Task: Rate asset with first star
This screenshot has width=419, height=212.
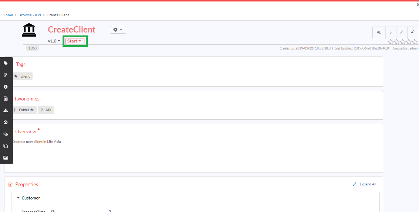Action: point(390,42)
